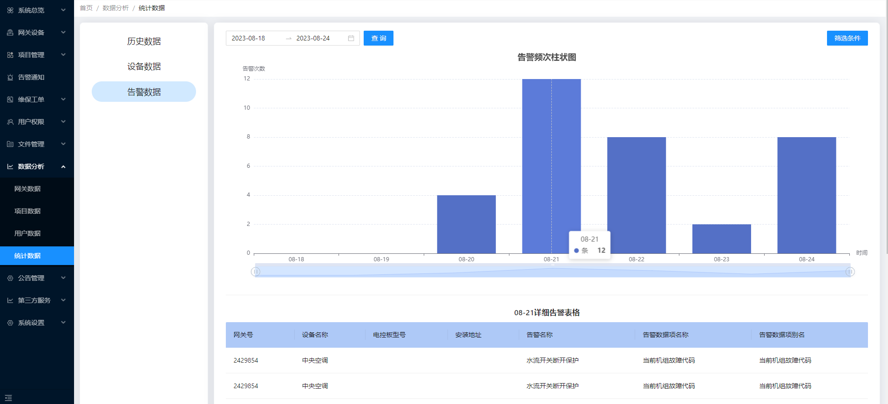Click the 08-21 bar in chart
Viewport: 888px width, 404px height.
point(551,166)
